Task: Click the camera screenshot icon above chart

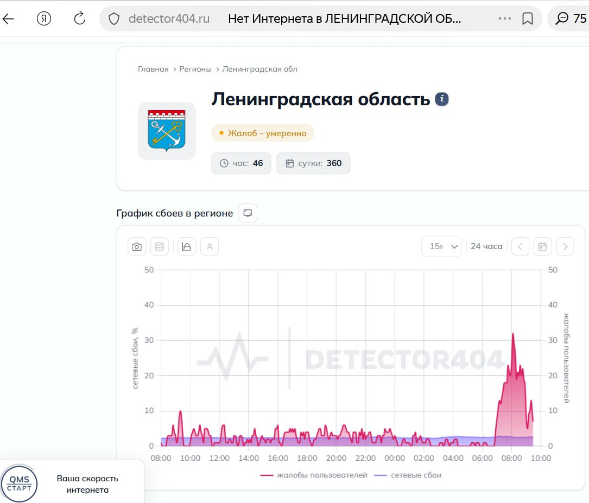Action: click(137, 247)
